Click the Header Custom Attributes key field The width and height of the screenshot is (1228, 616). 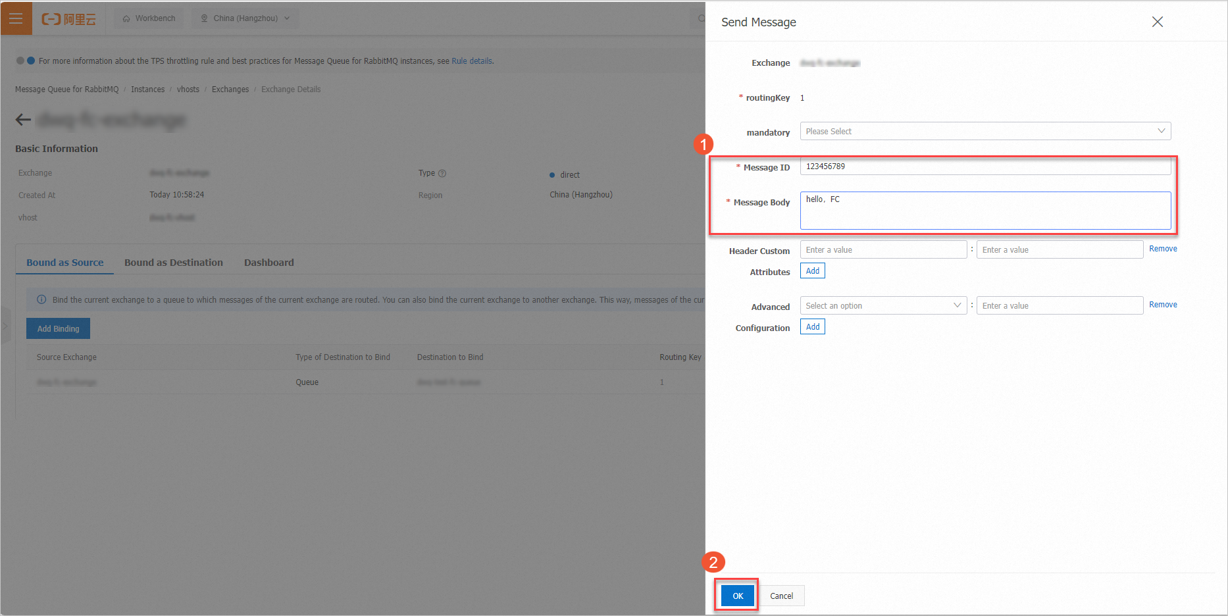tap(883, 249)
